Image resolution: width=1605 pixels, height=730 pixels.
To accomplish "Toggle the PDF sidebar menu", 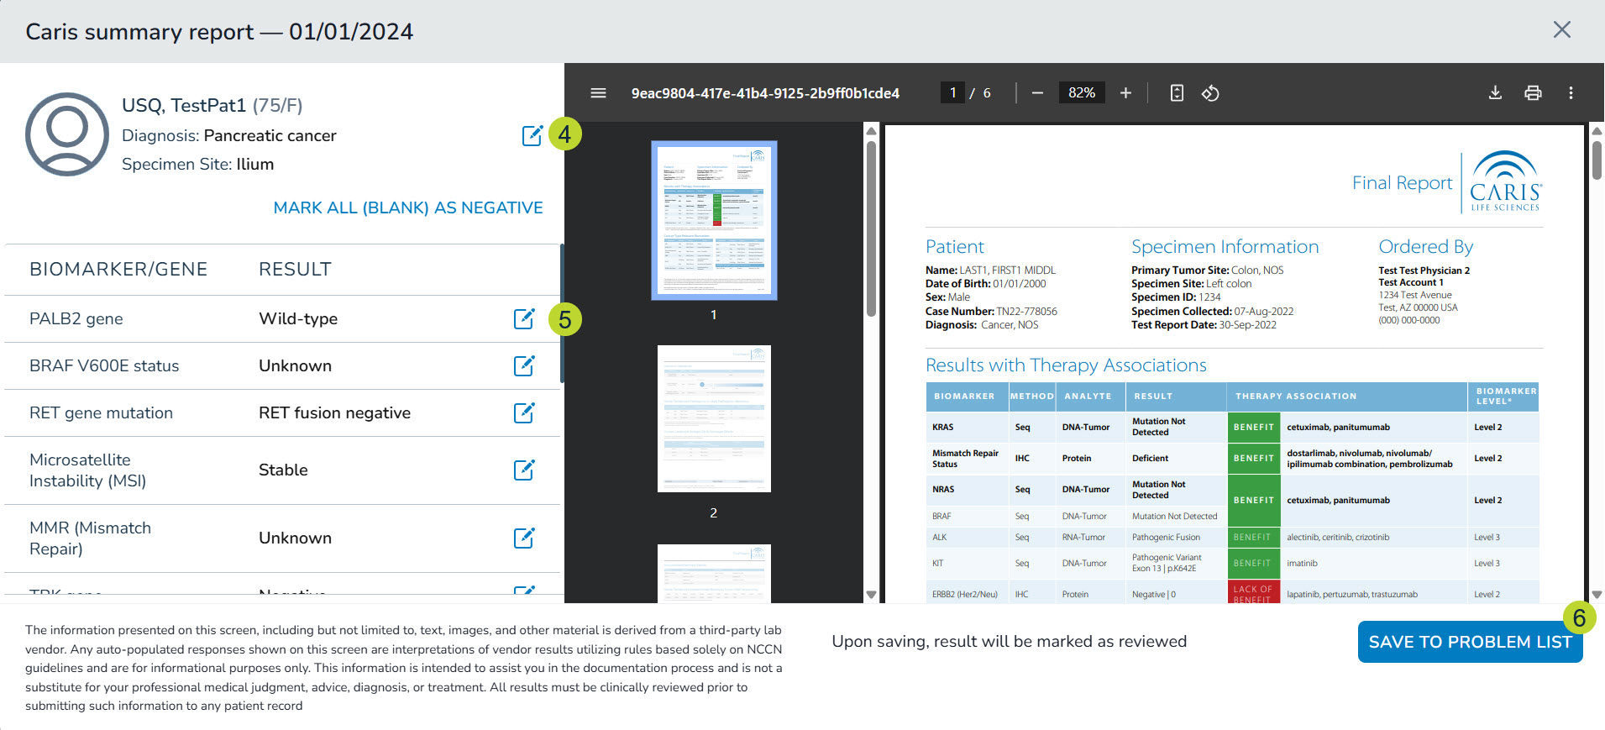I will coord(598,93).
